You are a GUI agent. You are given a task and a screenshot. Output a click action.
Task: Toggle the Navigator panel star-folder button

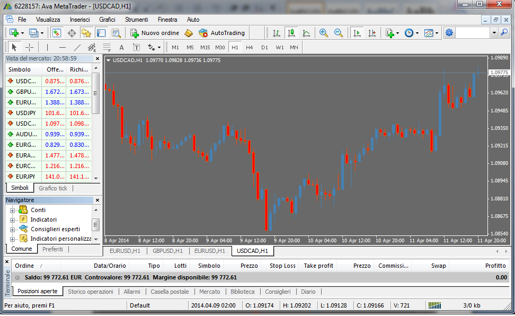(86, 33)
